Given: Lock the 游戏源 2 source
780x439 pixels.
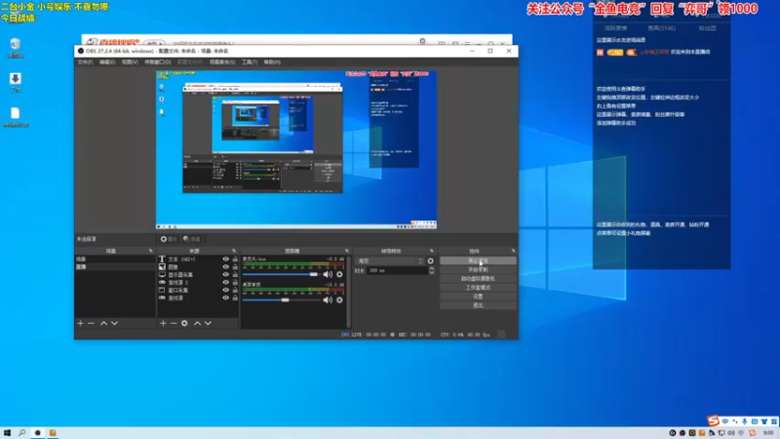Looking at the screenshot, I should pyautogui.click(x=235, y=282).
